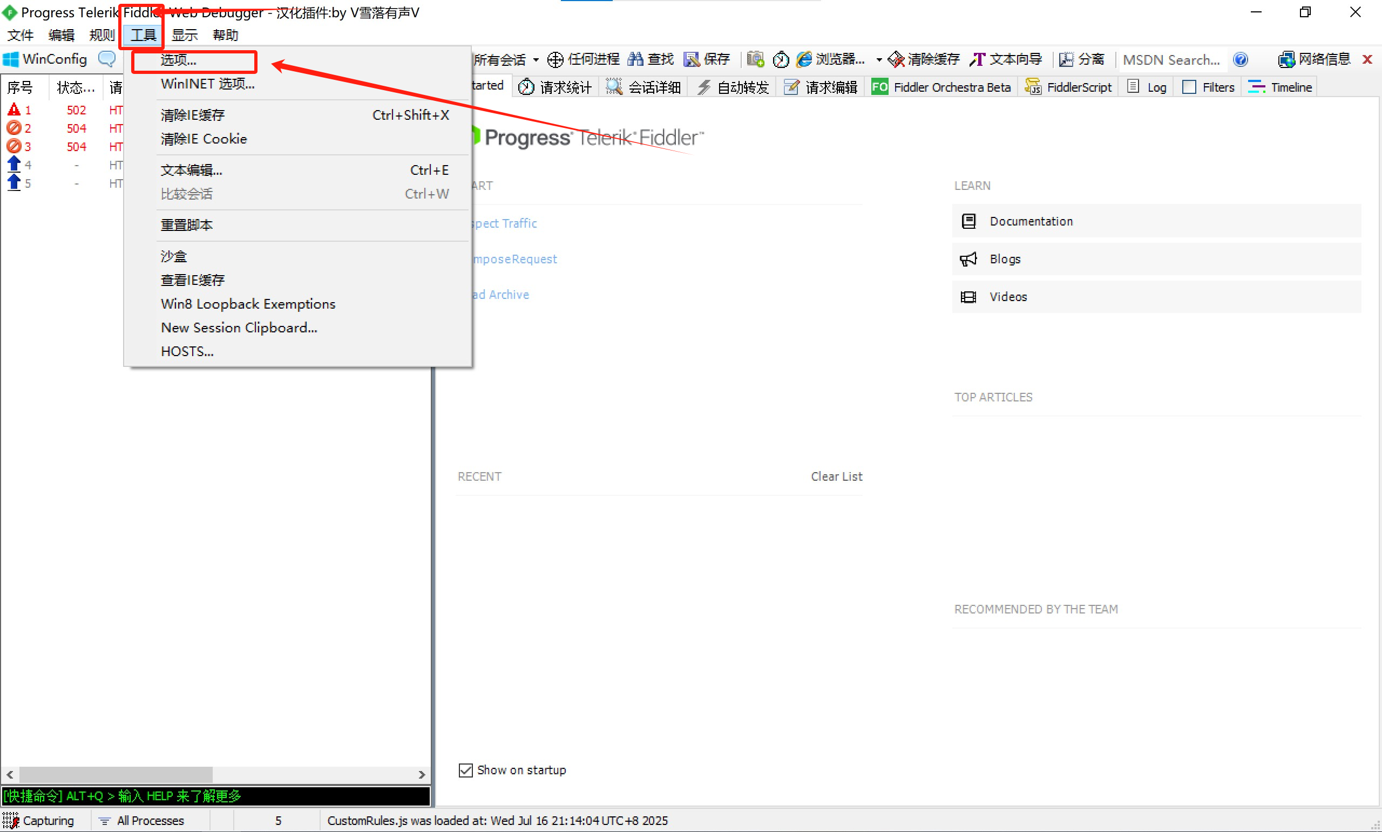This screenshot has width=1382, height=832.
Task: Switch to the Inspectors (会话详细) tab
Action: pyautogui.click(x=643, y=87)
